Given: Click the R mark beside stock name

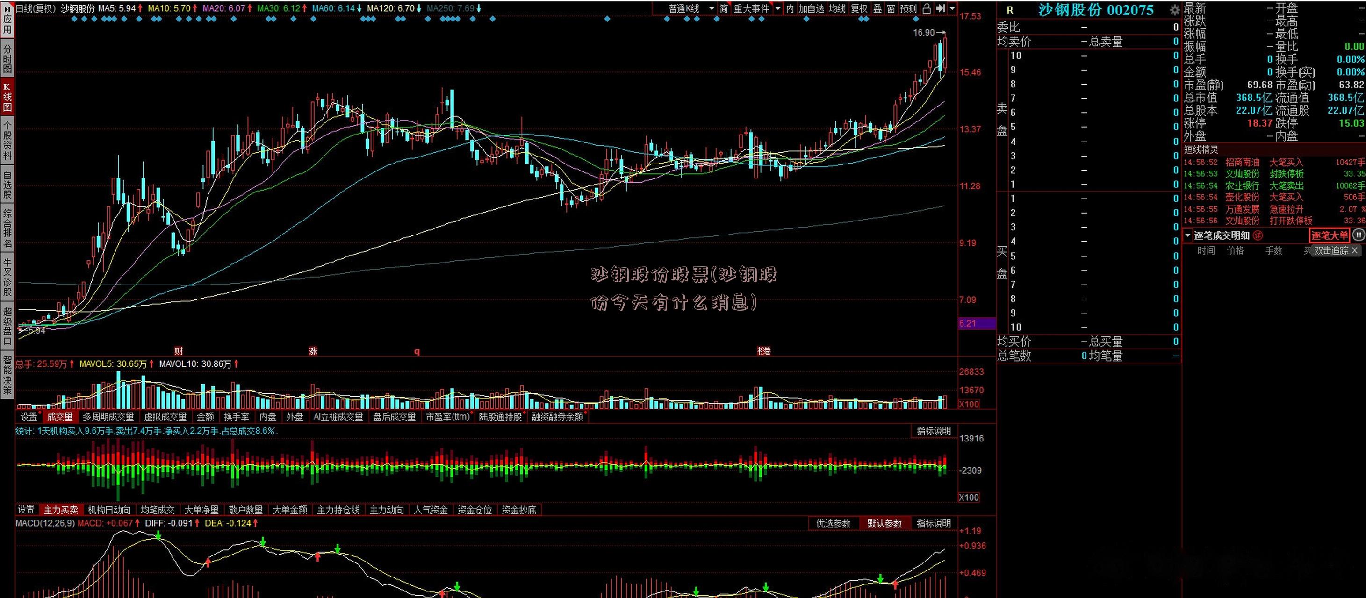Looking at the screenshot, I should [x=1010, y=10].
